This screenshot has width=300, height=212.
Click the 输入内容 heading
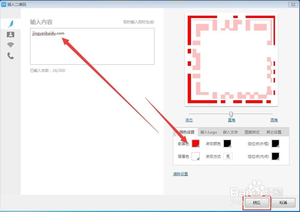(41, 22)
